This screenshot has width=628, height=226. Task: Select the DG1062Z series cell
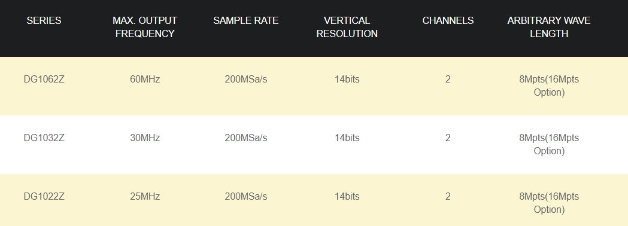pyautogui.click(x=44, y=79)
